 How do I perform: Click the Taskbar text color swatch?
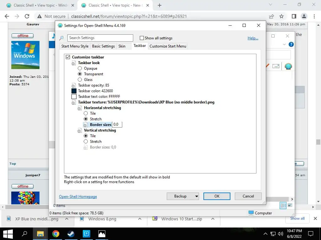coord(74,97)
